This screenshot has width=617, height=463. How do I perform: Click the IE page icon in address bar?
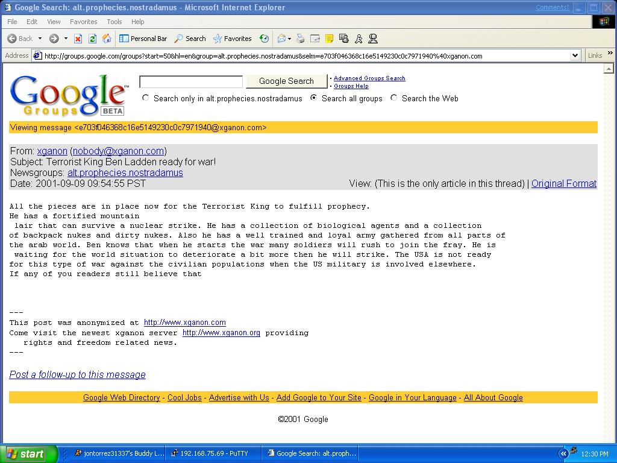(x=38, y=55)
